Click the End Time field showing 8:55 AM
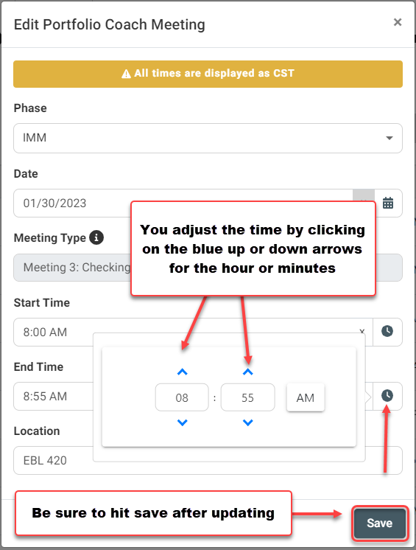This screenshot has width=416, height=550. click(x=53, y=396)
